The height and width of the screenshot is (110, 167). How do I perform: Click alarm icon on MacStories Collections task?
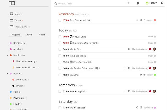point(129,68)
